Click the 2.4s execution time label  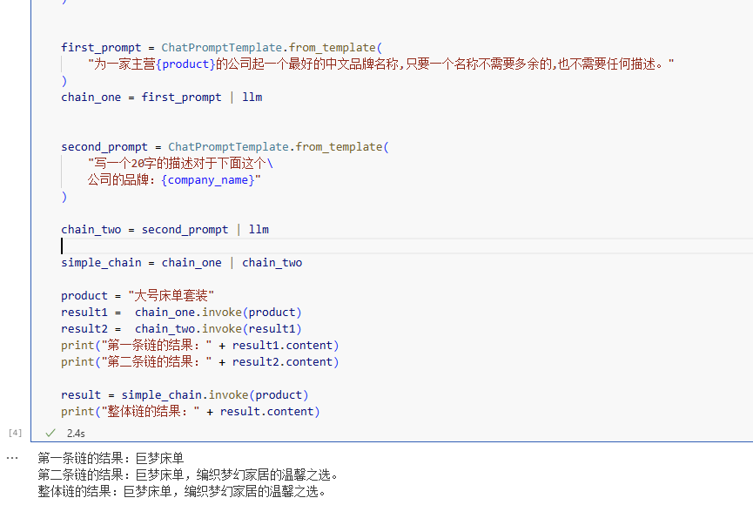(x=76, y=434)
